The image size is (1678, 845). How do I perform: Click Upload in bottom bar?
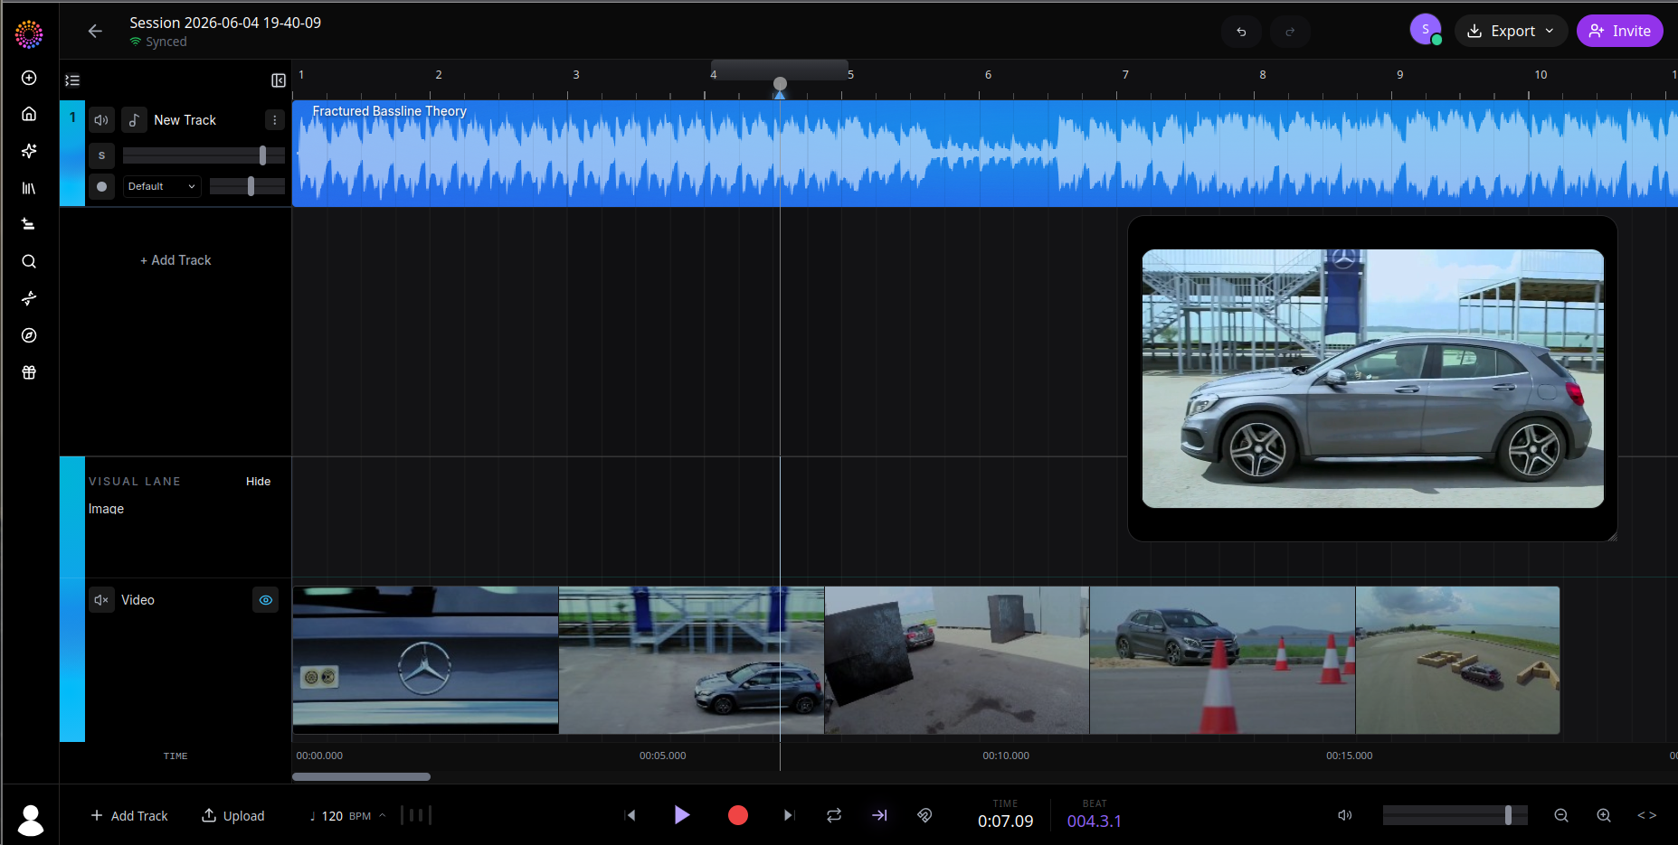[233, 815]
